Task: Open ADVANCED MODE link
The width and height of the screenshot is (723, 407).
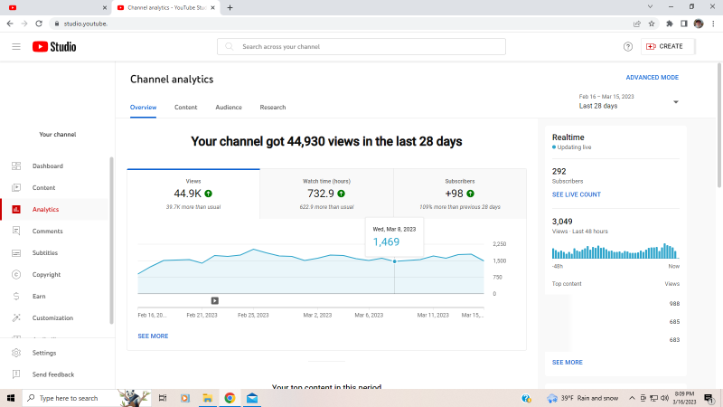Action: [652, 78]
